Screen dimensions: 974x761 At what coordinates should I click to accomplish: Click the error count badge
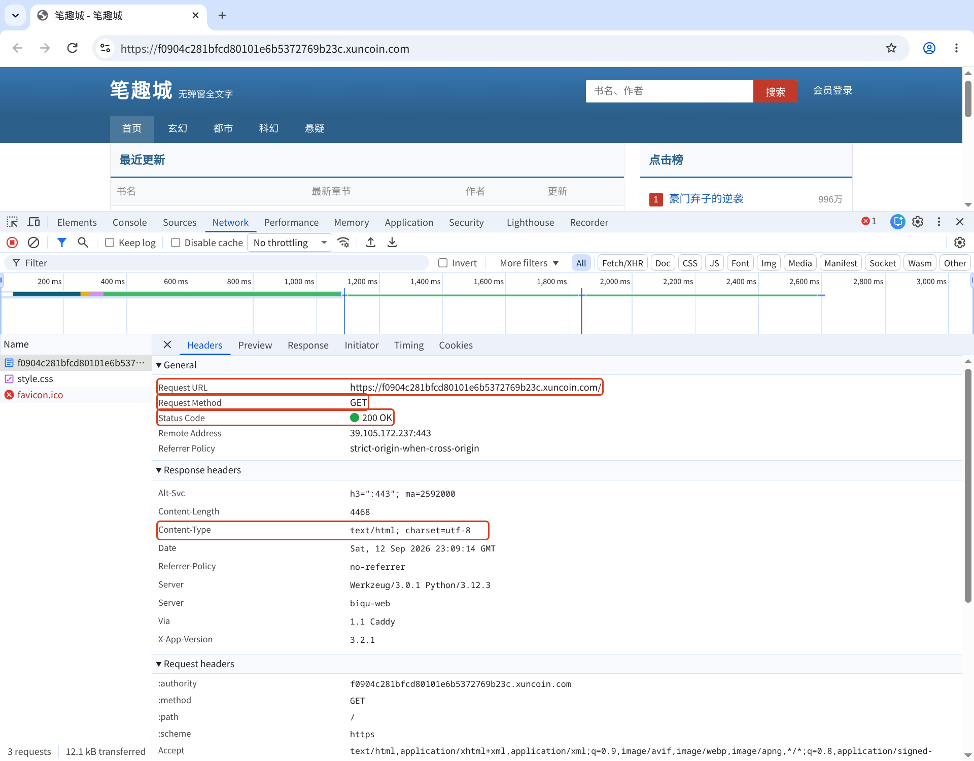869,221
